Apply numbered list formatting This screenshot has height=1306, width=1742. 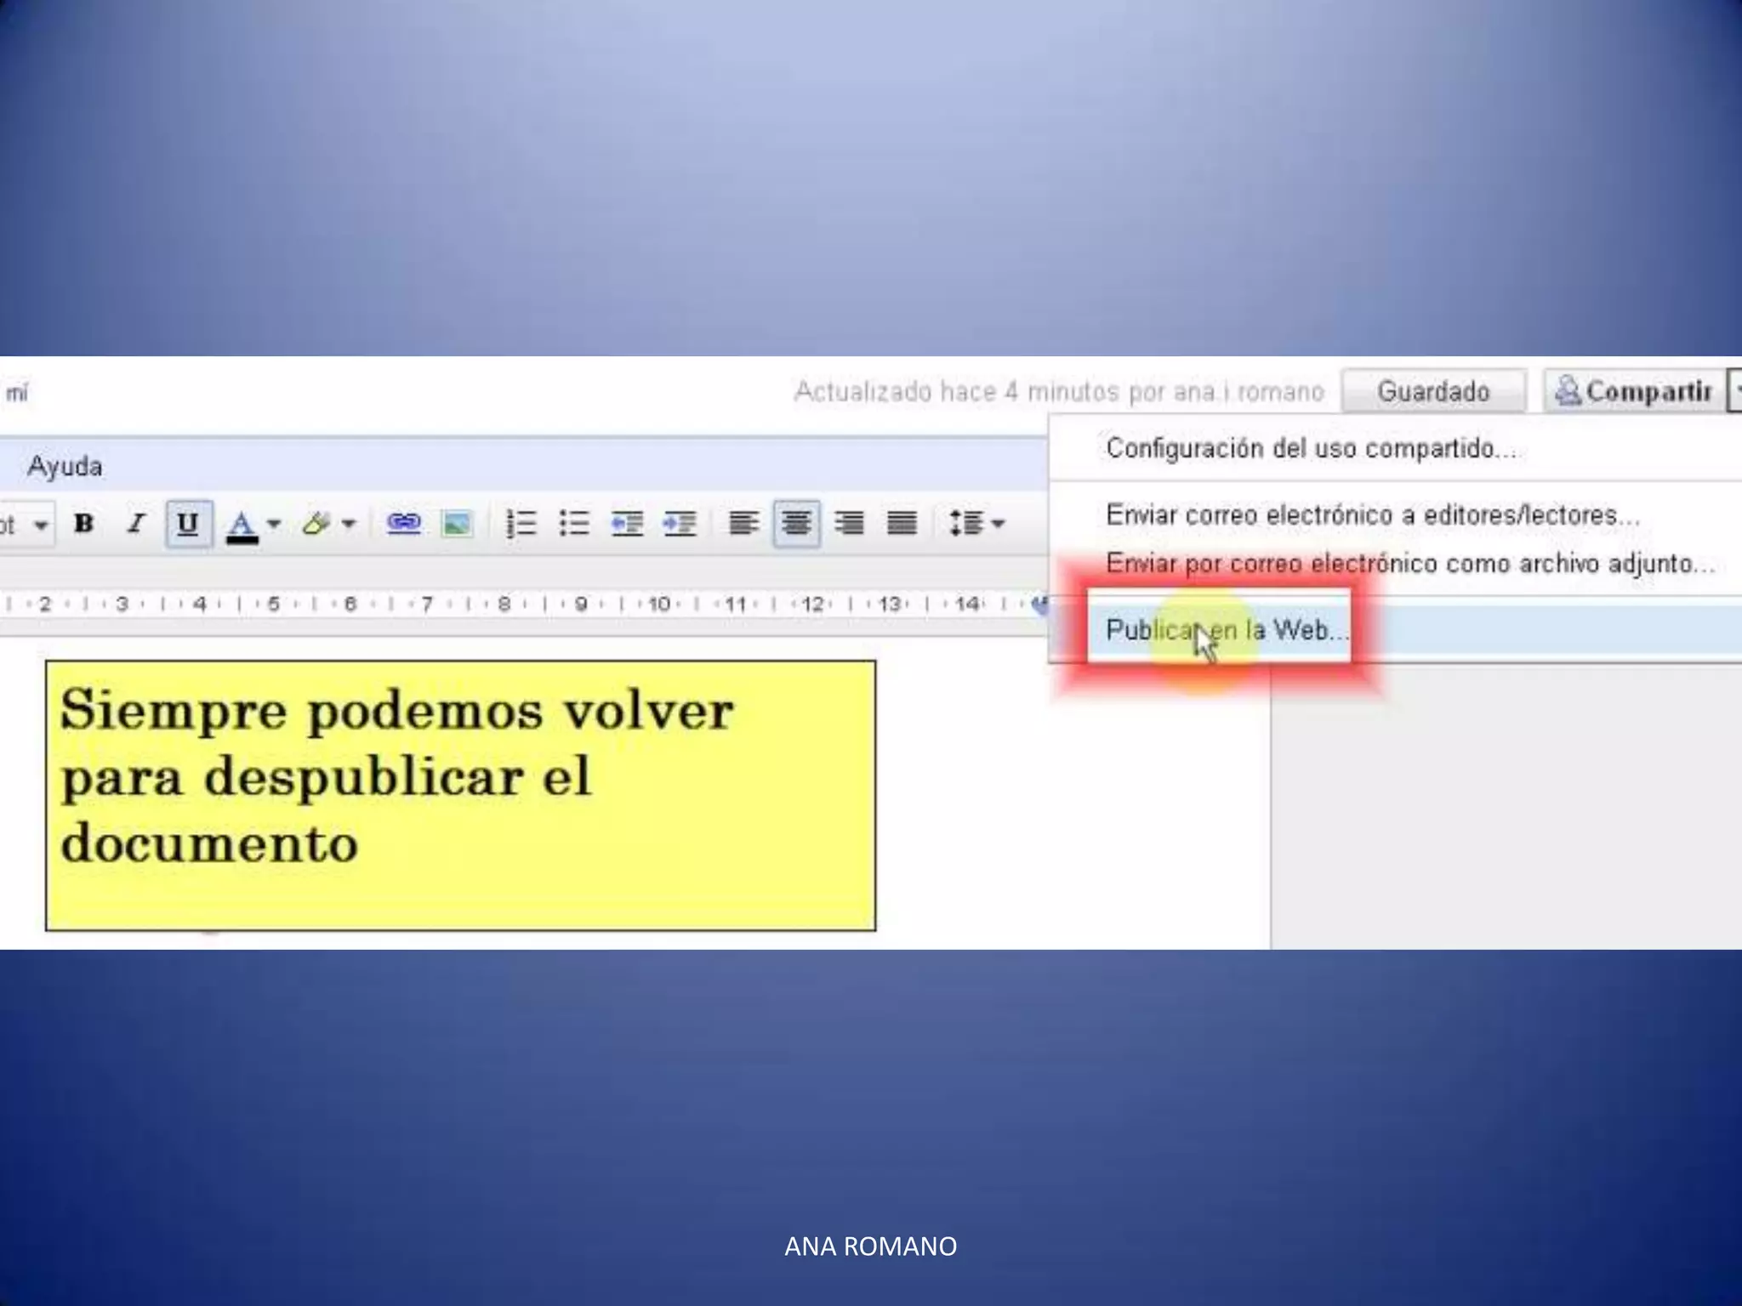click(521, 523)
